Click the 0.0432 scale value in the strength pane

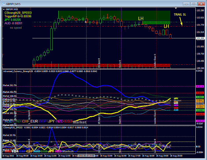click(199, 71)
